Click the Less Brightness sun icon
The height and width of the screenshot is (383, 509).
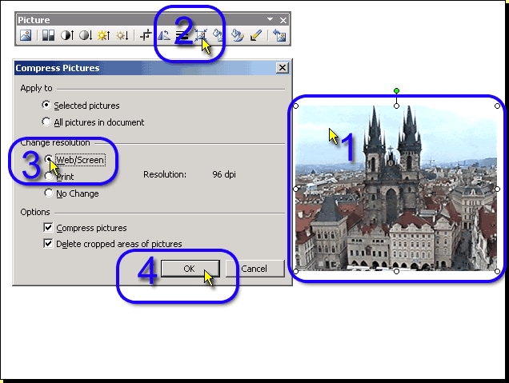[x=122, y=35]
